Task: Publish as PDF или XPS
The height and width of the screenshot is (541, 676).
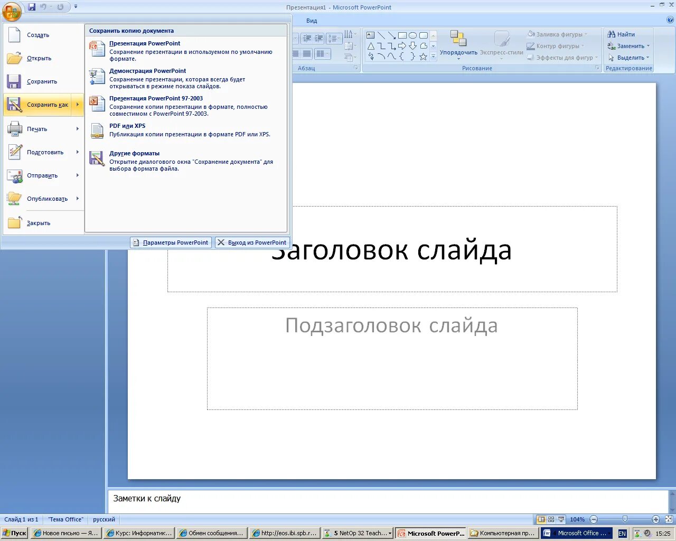Action: tap(186, 130)
